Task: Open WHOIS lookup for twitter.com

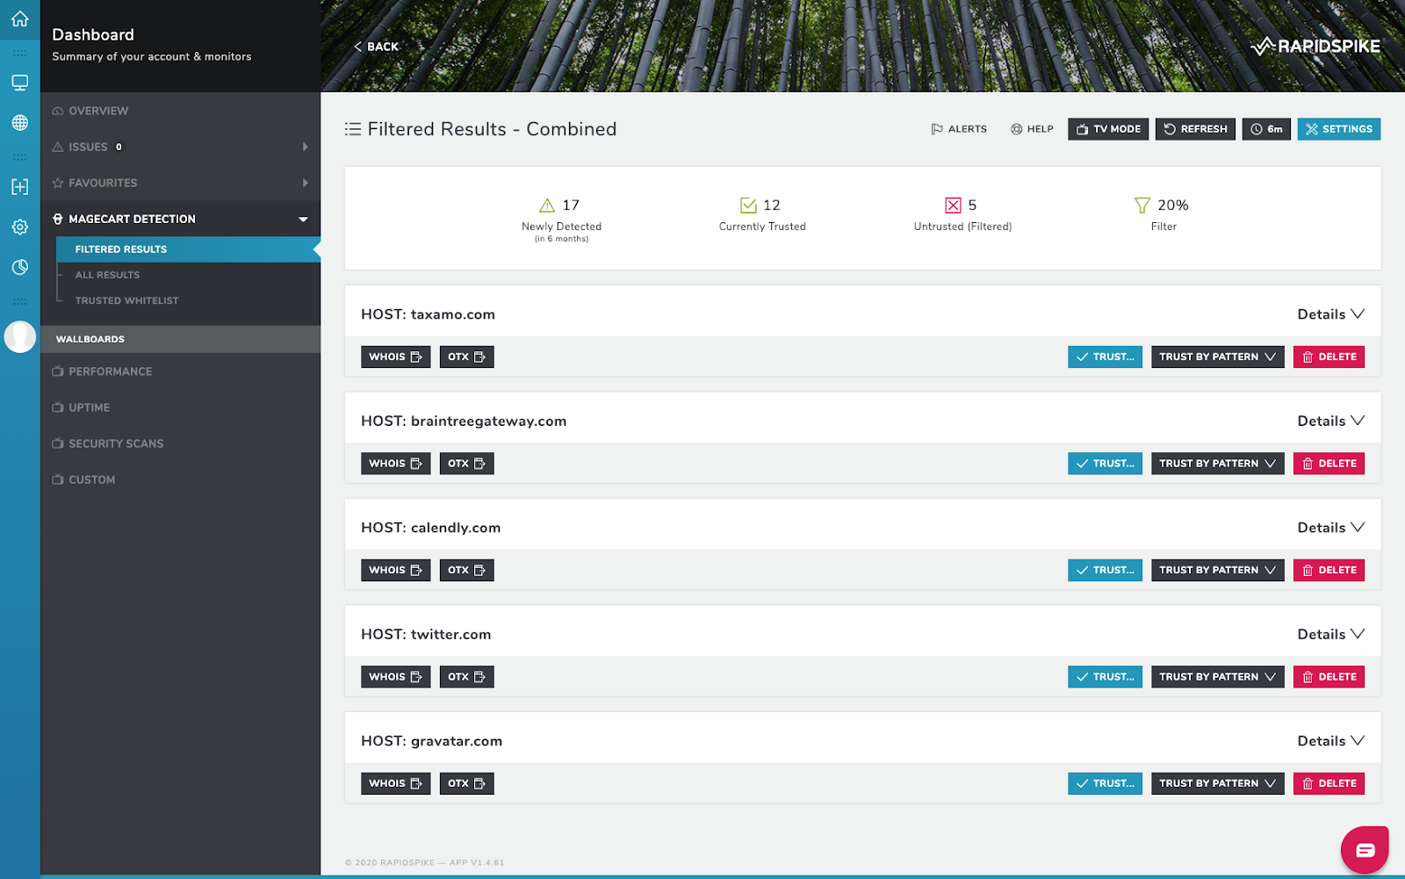Action: (x=395, y=677)
